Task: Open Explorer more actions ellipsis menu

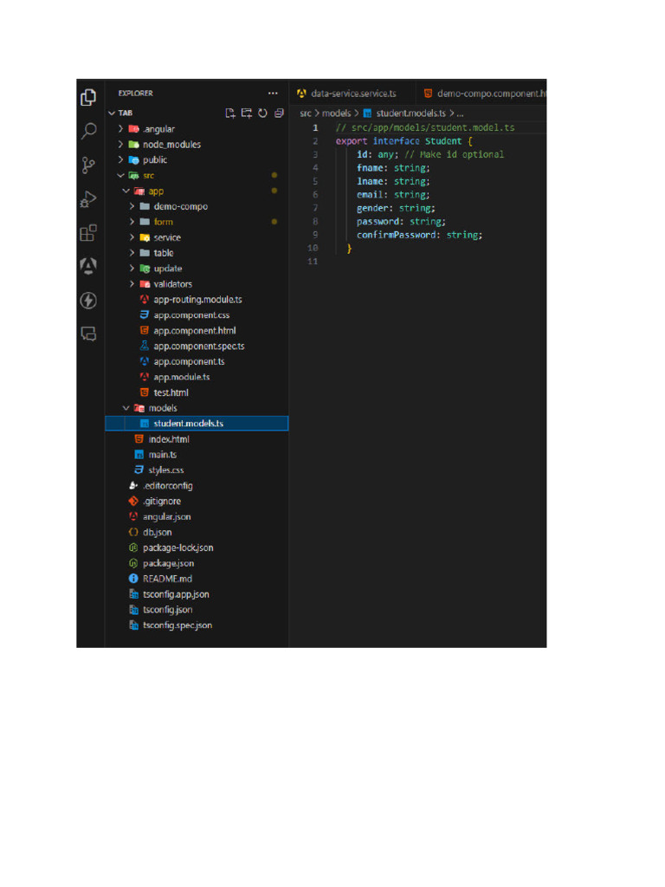Action: (273, 94)
